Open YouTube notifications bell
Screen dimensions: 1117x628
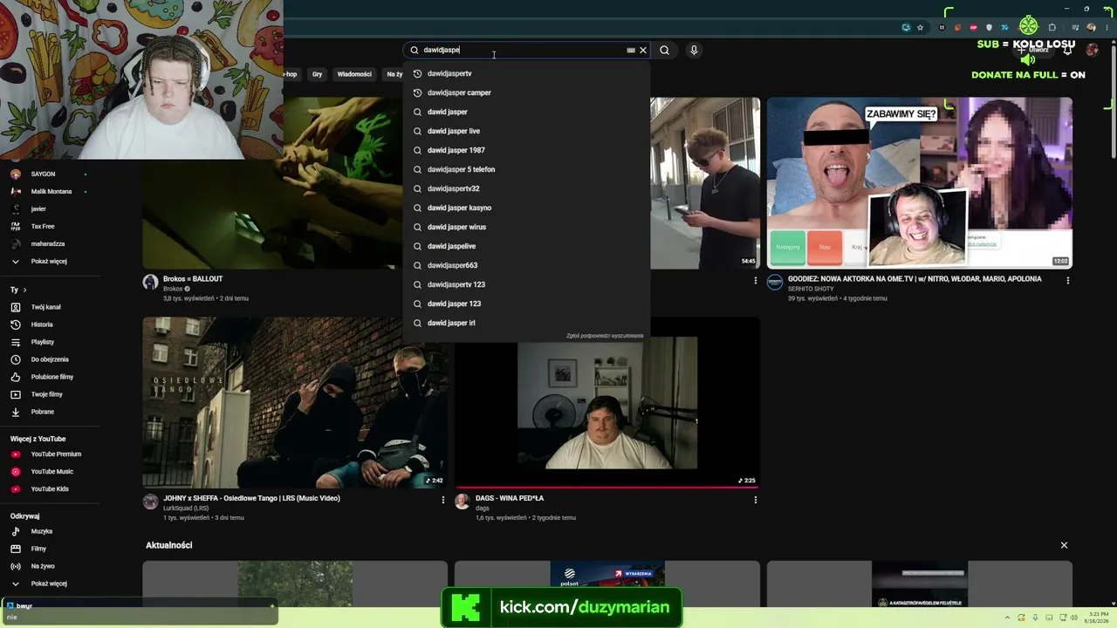tap(1067, 51)
